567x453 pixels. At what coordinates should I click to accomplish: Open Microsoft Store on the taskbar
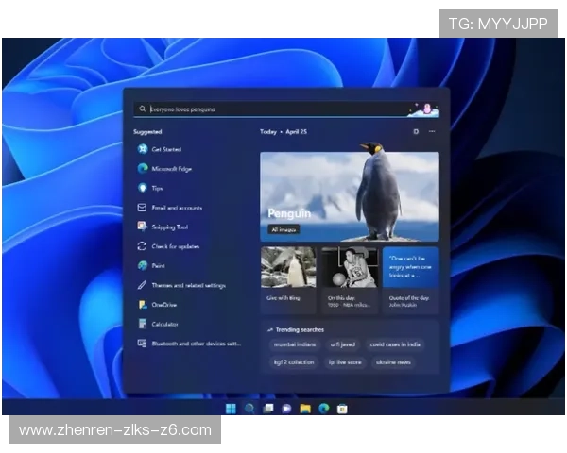[x=342, y=409]
